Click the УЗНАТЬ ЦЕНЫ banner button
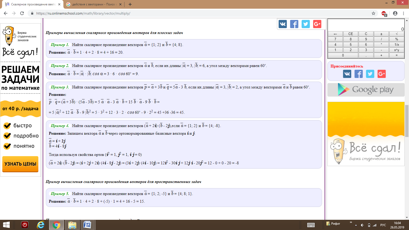Screen dimensions: 409x230 (x=20, y=164)
